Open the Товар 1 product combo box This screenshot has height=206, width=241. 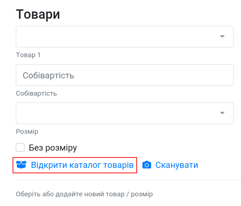pyautogui.click(x=125, y=37)
